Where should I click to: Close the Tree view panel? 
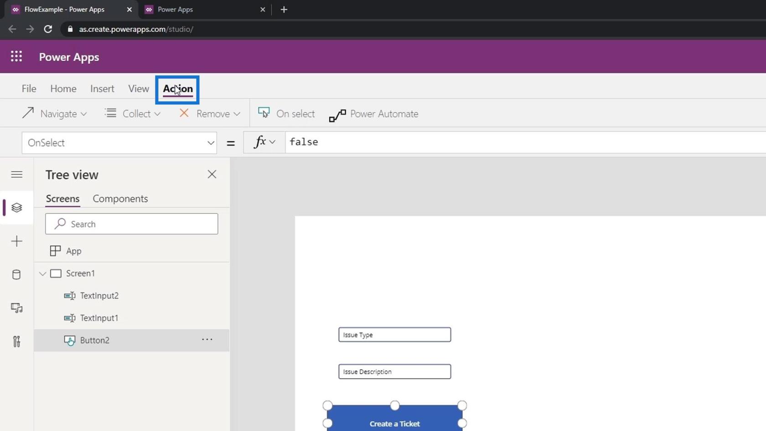(x=212, y=174)
